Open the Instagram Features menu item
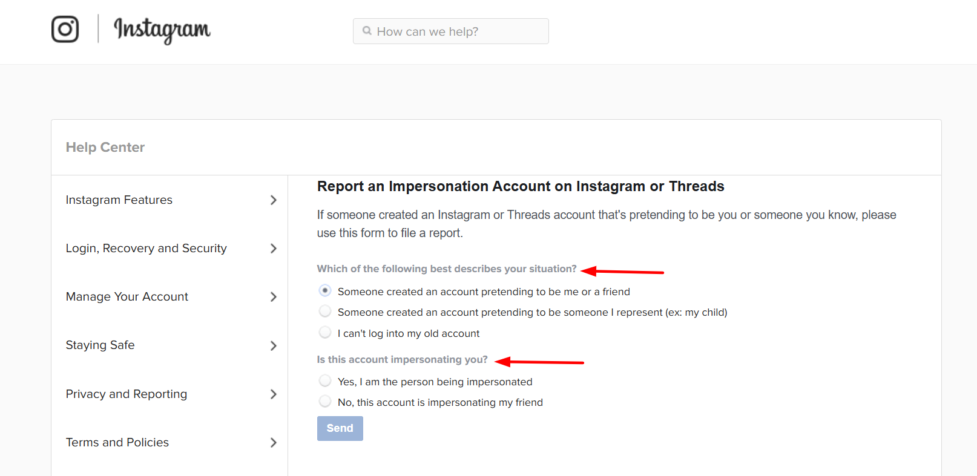 coord(119,200)
